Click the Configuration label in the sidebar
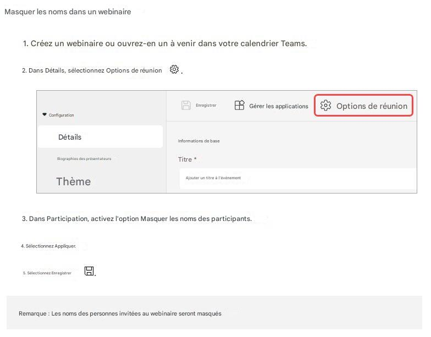The height and width of the screenshot is (337, 431). (62, 115)
